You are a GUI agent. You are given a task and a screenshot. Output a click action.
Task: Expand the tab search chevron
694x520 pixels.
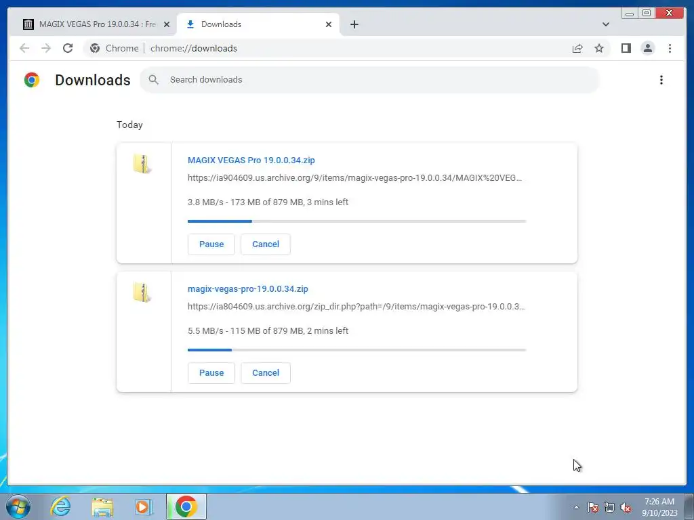[606, 24]
